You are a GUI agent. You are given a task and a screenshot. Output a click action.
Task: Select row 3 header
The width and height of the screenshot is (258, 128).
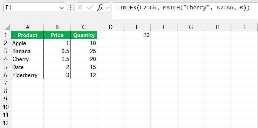(x=6, y=51)
